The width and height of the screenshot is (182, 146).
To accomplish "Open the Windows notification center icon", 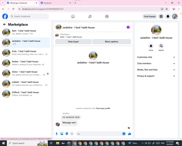I will [178, 143].
